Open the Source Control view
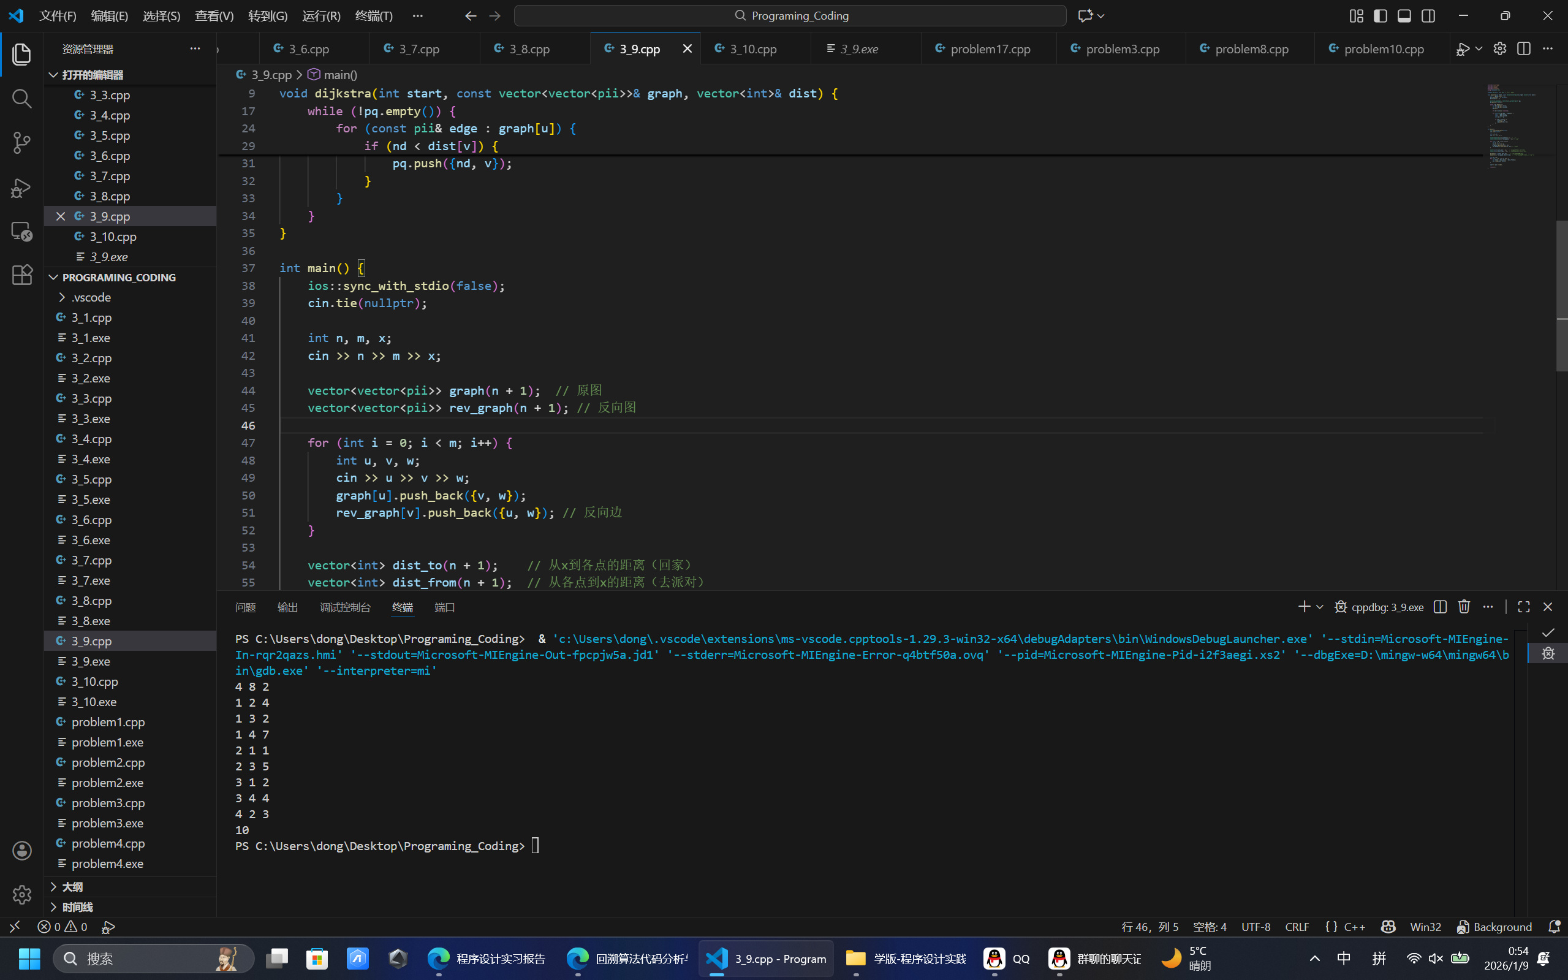This screenshot has width=1568, height=980. (21, 143)
